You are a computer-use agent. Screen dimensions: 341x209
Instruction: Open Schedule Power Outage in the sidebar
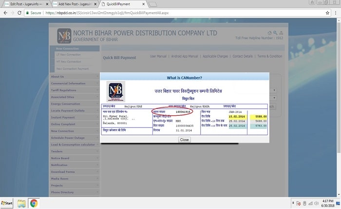tap(75, 138)
